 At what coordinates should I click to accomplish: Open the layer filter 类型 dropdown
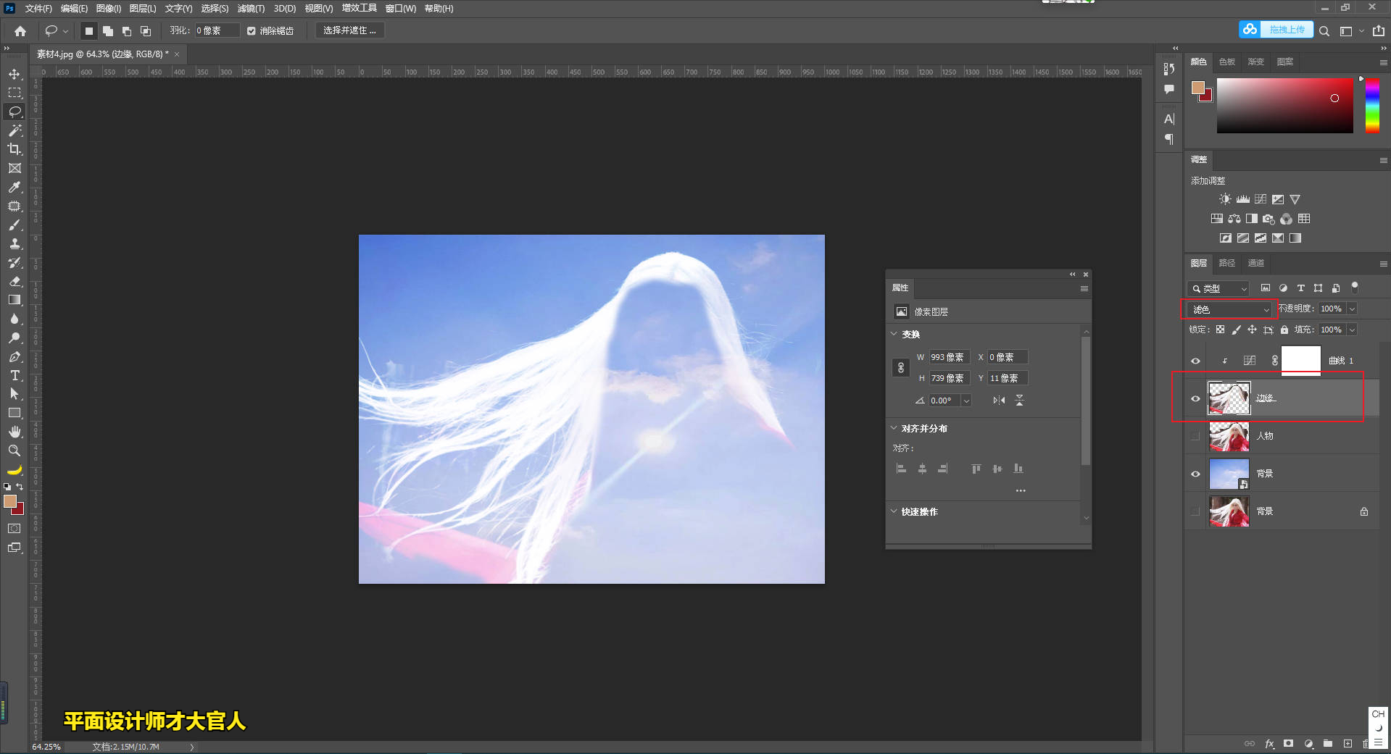pos(1218,288)
